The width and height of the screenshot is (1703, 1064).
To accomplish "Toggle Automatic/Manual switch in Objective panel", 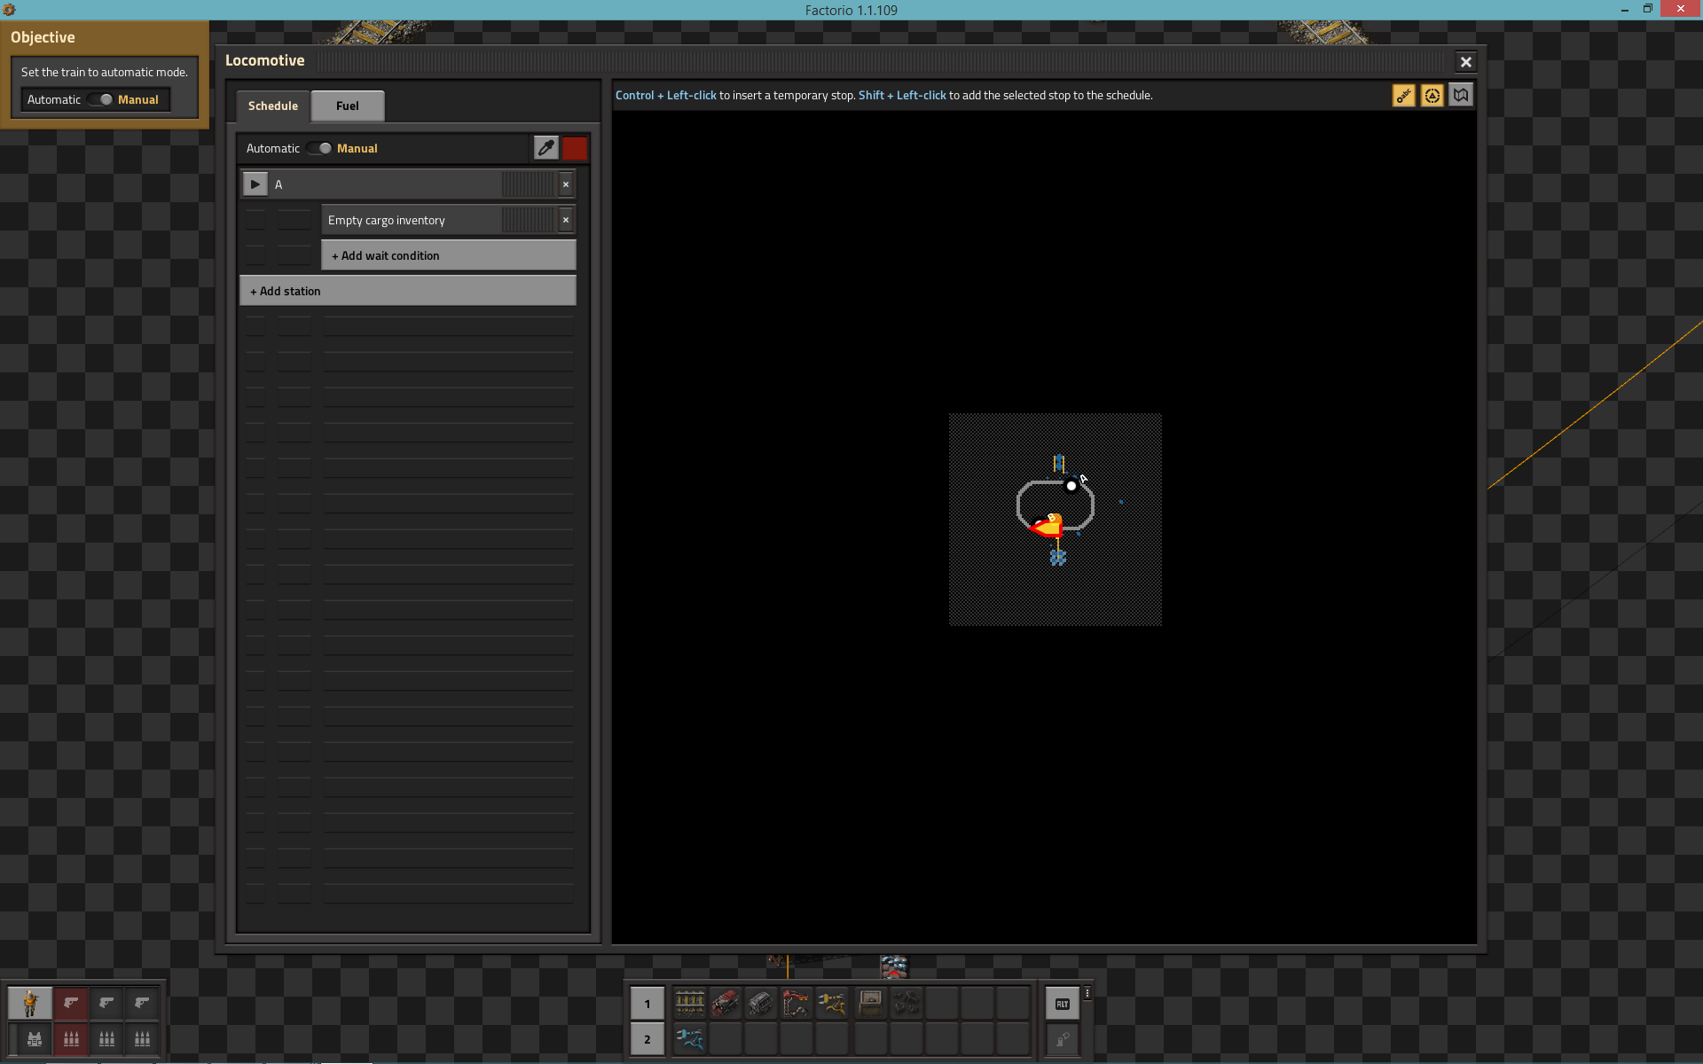I will pos(99,99).
